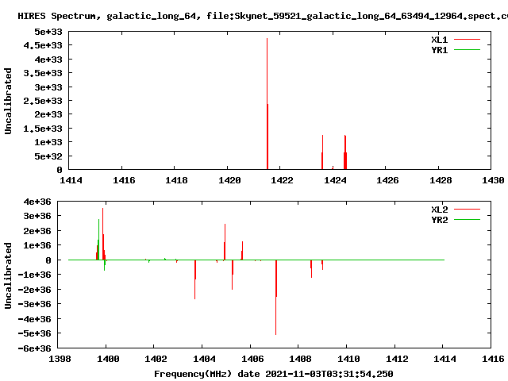This screenshot has width=508, height=381.
Task: Click the 1404 x-axis tick label
Action: click(204, 359)
